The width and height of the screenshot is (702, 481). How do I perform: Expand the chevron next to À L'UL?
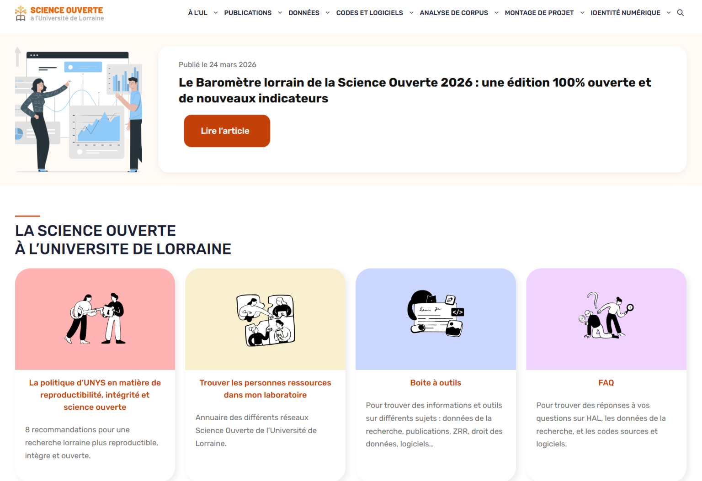[x=216, y=13]
